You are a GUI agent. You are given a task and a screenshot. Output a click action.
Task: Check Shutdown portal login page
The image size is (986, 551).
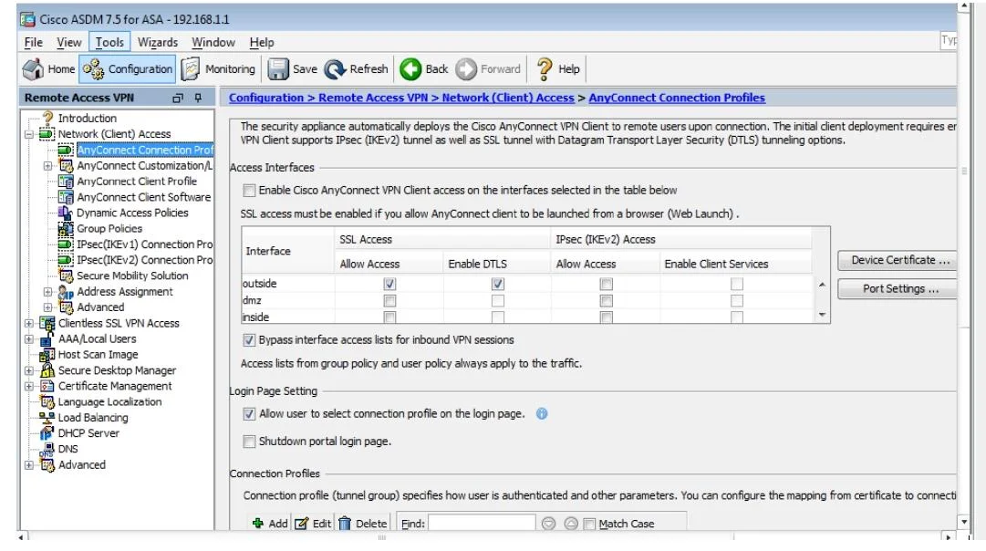click(249, 442)
